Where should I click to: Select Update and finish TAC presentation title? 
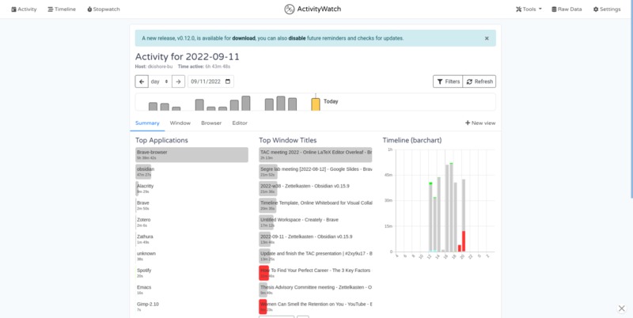point(315,256)
